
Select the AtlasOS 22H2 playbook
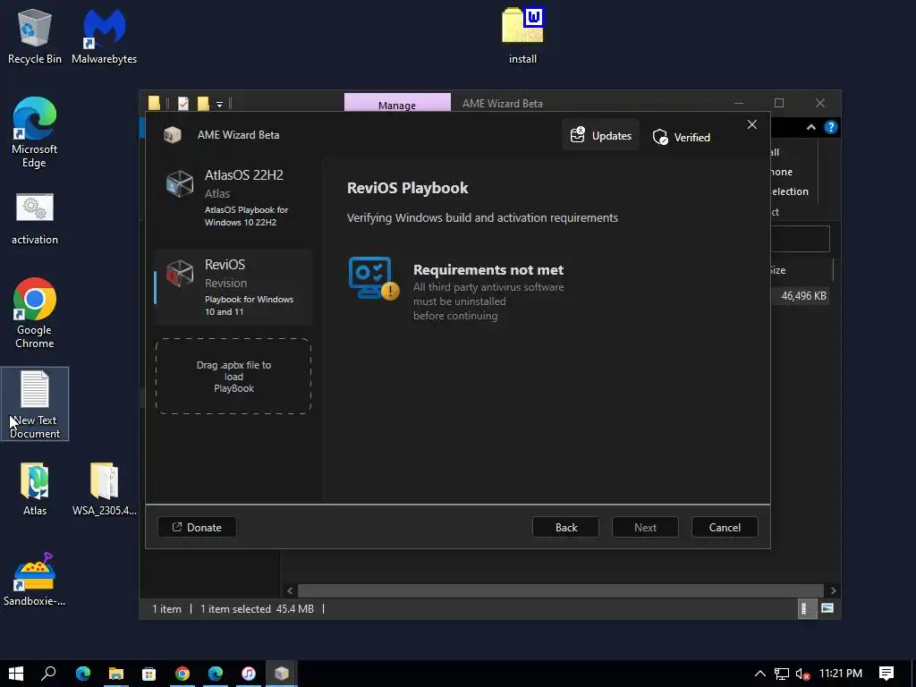pos(233,198)
